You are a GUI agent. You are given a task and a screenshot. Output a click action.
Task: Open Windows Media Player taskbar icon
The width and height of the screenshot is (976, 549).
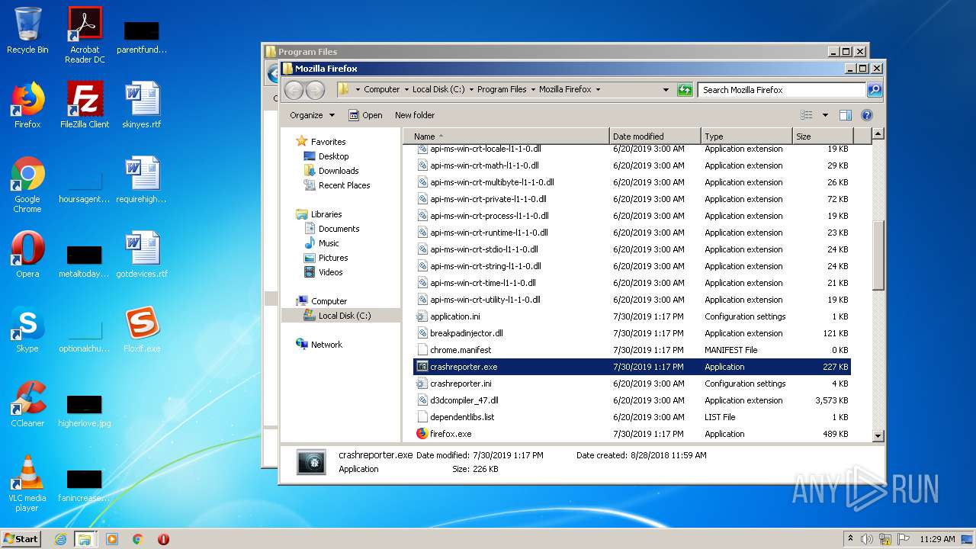click(112, 539)
